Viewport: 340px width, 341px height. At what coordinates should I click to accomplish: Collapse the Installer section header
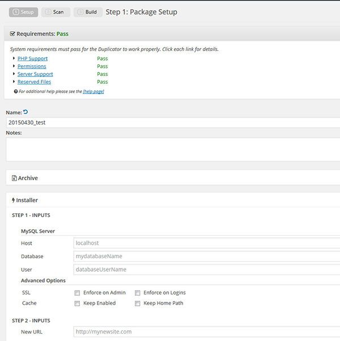click(x=170, y=200)
